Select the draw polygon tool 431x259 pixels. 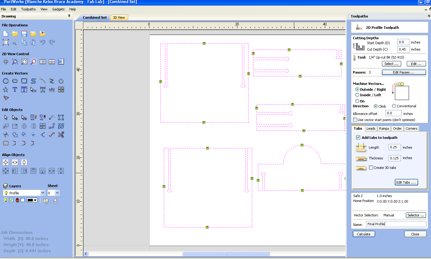tap(61, 81)
